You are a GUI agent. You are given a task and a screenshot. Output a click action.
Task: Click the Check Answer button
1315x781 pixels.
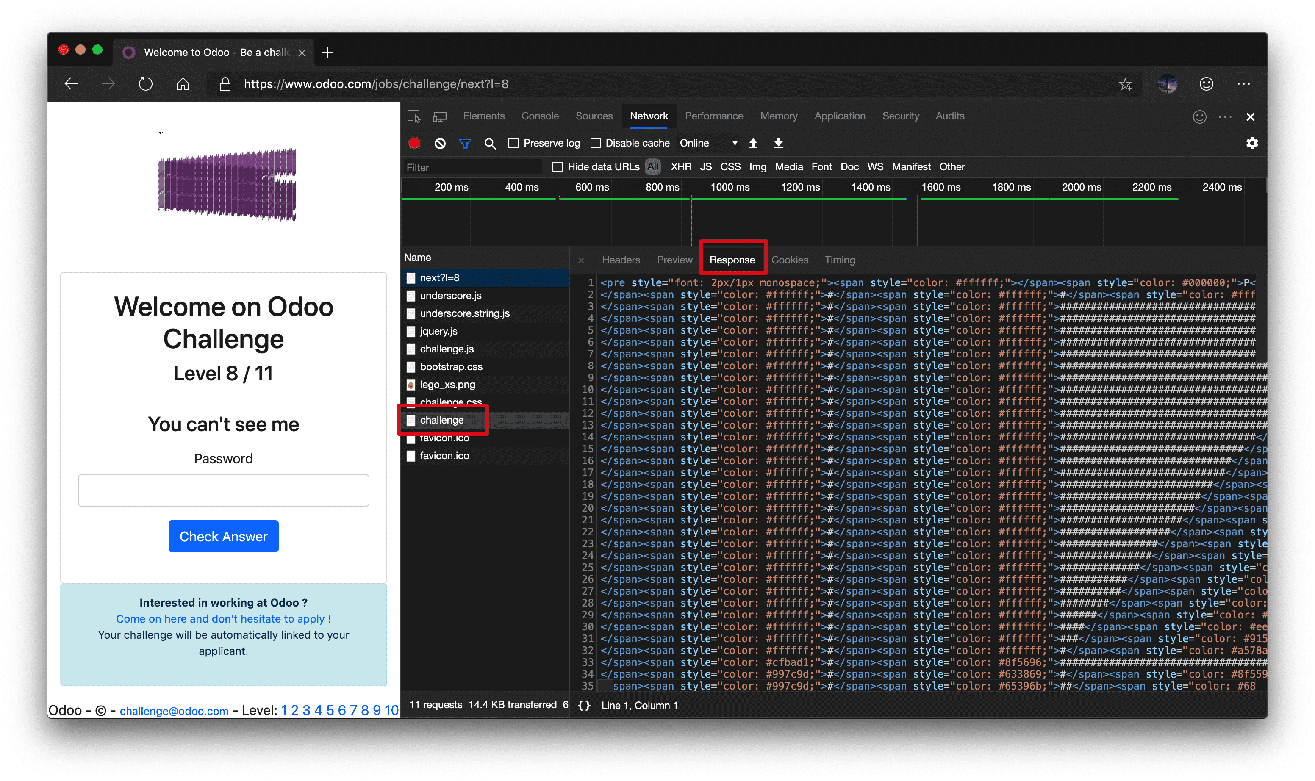coord(223,536)
